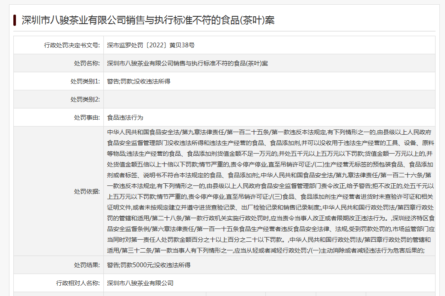
Task: Select the label 处罚名称:
Action: pos(87,64)
